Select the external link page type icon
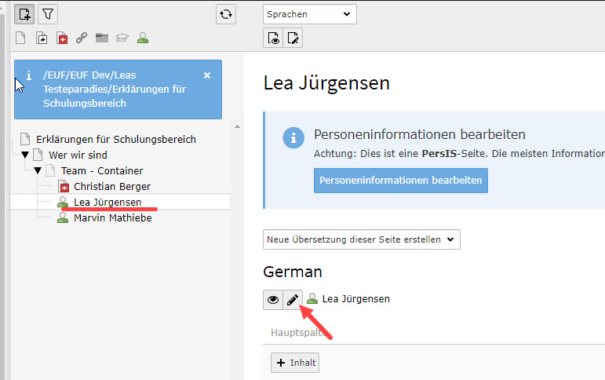605x380 pixels. 82,38
